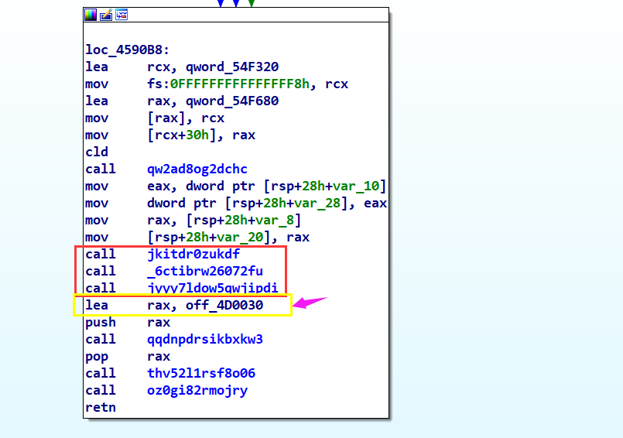Follow call target qw2ad8og2dchc
This screenshot has height=438, width=623.
(197, 169)
